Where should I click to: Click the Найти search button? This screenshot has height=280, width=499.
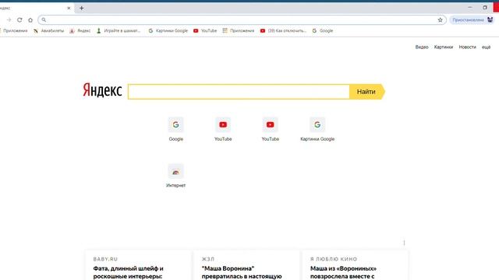click(x=367, y=92)
